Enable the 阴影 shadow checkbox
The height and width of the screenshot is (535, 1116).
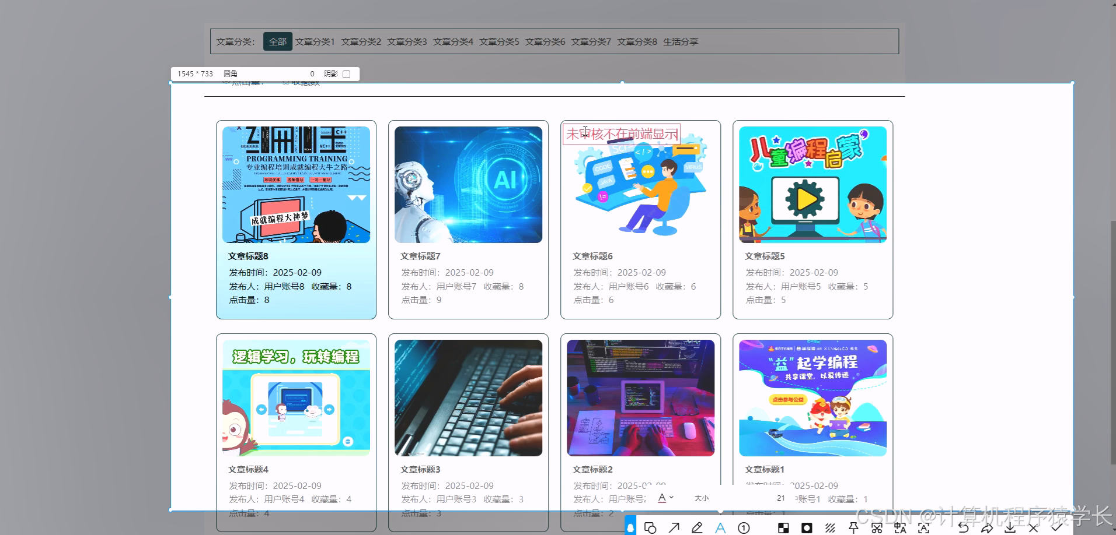347,73
